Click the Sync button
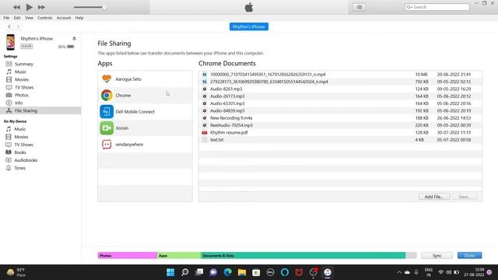 (437, 256)
